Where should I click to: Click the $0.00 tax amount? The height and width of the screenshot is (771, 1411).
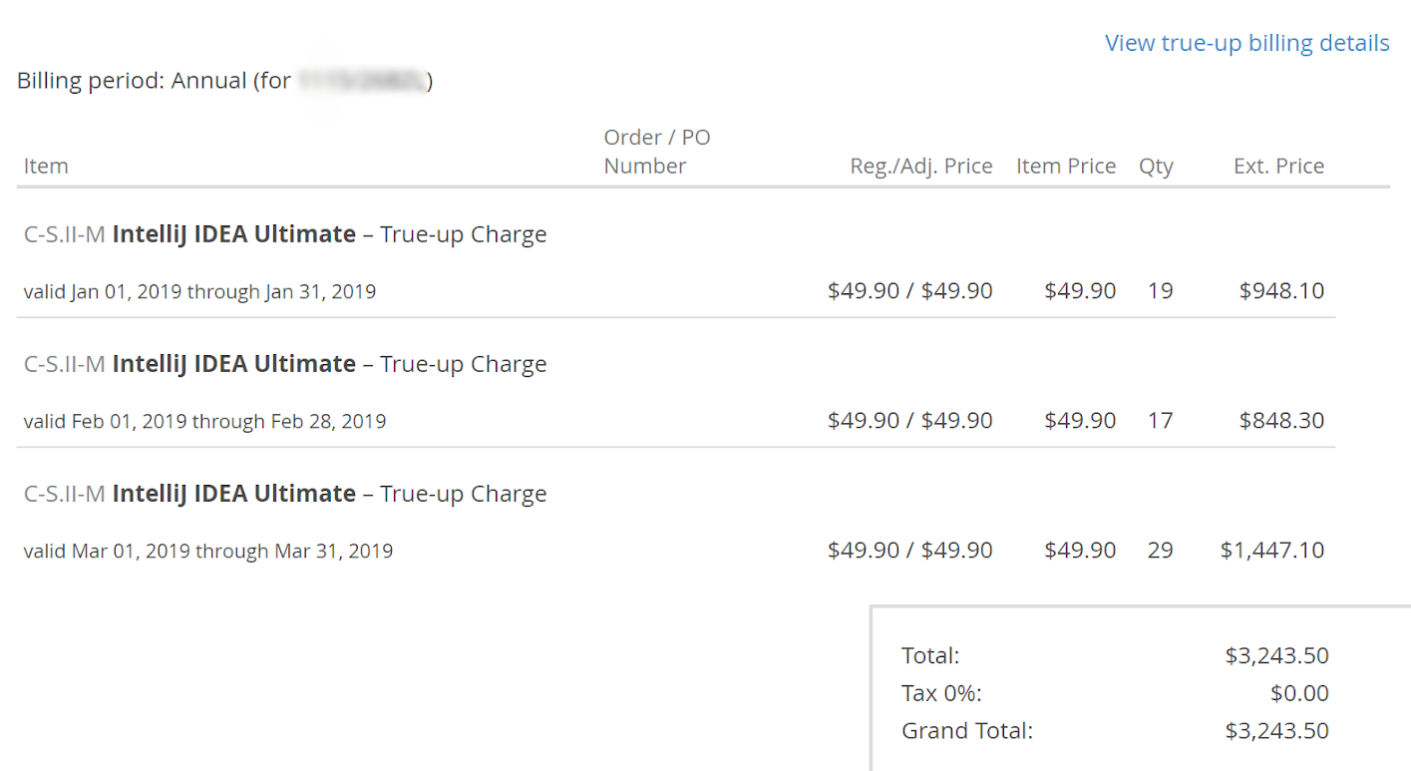(1298, 693)
